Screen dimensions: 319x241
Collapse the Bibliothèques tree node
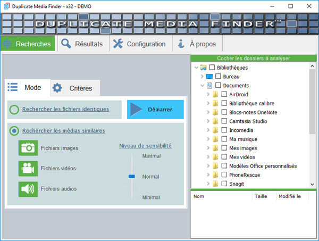tap(196, 68)
